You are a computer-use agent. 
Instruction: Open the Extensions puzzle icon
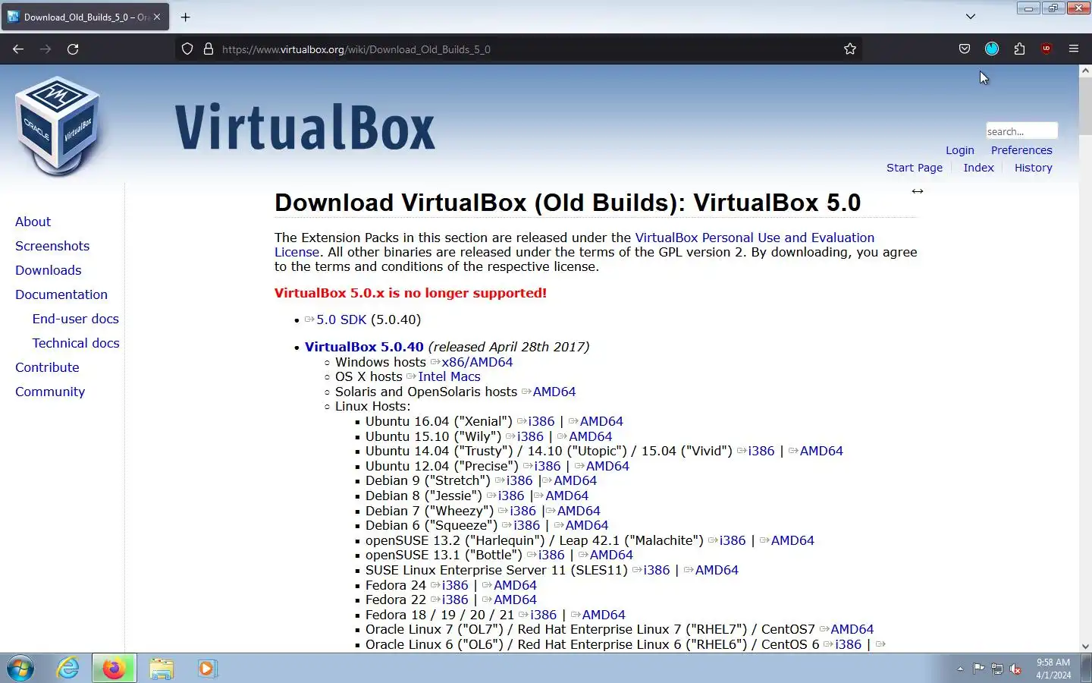click(1019, 49)
